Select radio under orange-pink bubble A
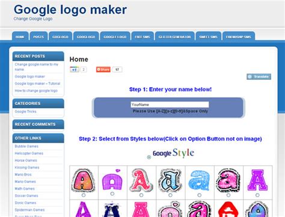The height and width of the screenshot is (217, 285). (84, 195)
